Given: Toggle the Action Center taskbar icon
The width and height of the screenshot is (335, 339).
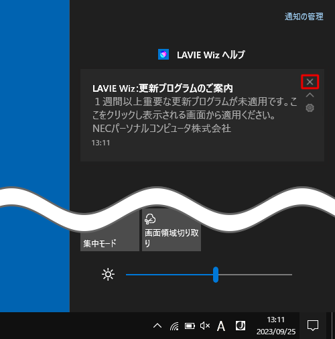Looking at the screenshot, I should [313, 326].
